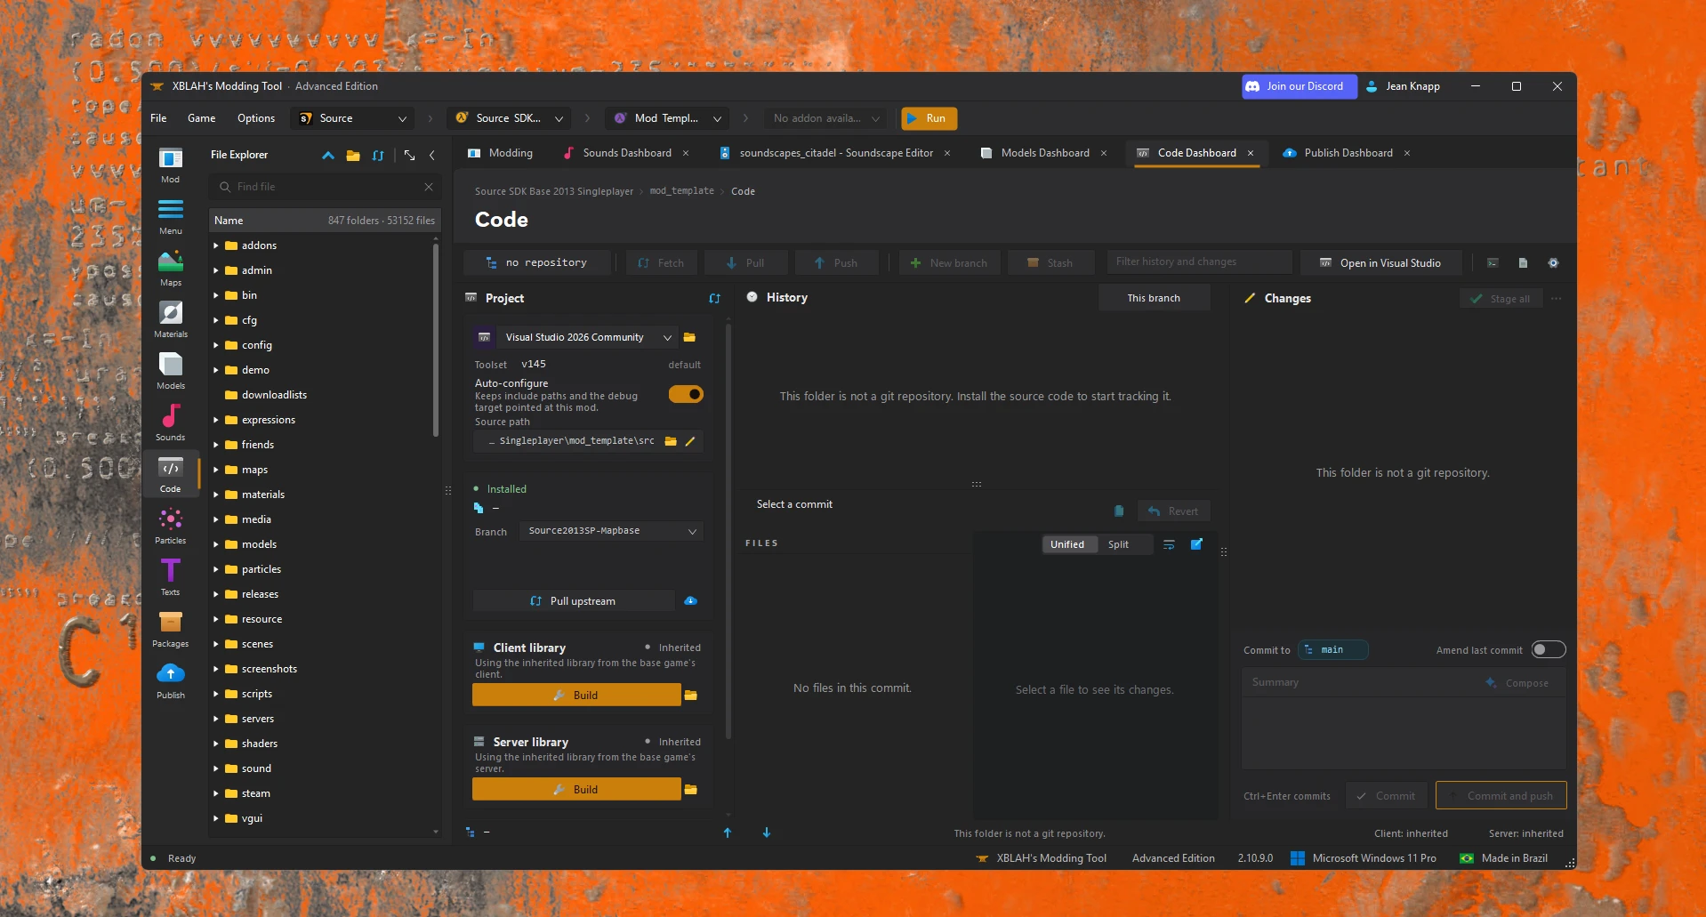Open the Packages section in sidebar
Image resolution: width=1706 pixels, height=917 pixels.
[170, 630]
